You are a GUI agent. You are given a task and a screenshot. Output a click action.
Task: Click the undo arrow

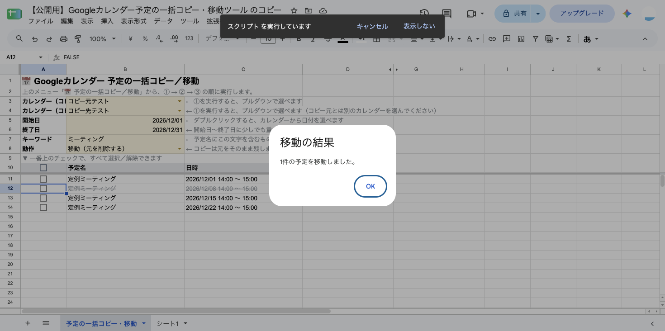(35, 39)
